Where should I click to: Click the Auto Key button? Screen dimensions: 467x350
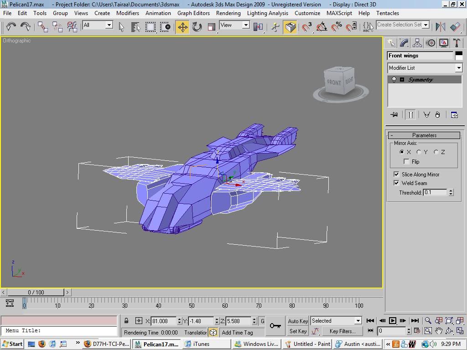pyautogui.click(x=298, y=321)
